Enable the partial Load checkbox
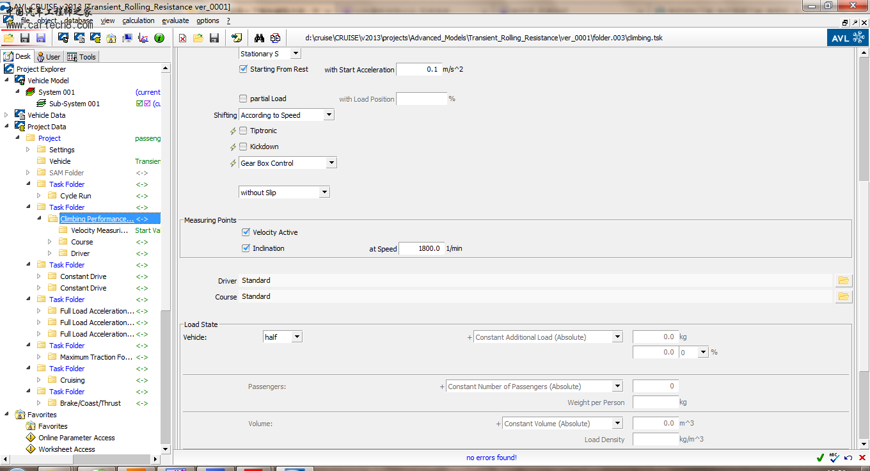Viewport: 870px width, 471px height. (x=243, y=99)
